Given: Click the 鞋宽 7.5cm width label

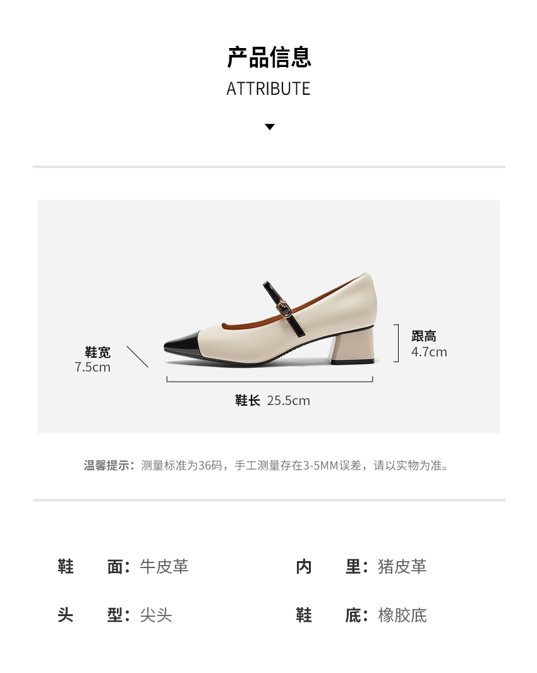Looking at the screenshot, I should click(x=93, y=360).
